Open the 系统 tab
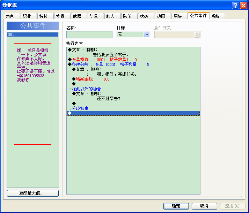 pos(218,16)
